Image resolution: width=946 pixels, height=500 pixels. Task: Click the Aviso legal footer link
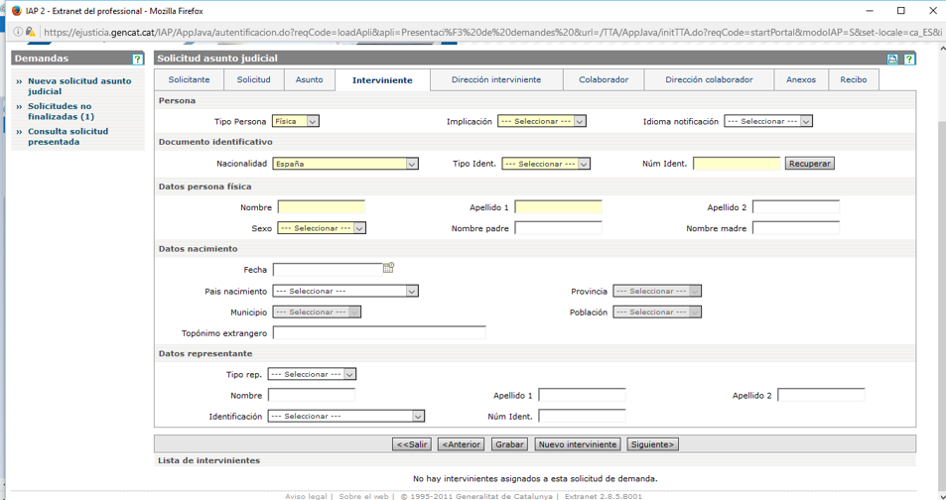coord(306,496)
